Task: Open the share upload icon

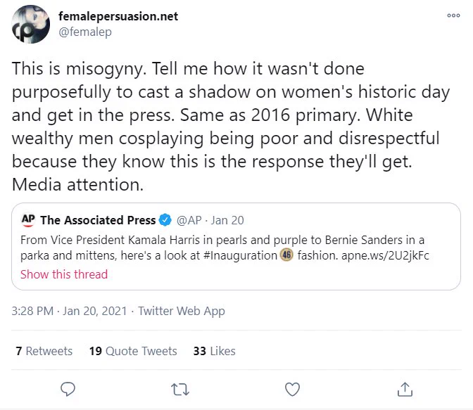Action: pos(405,389)
